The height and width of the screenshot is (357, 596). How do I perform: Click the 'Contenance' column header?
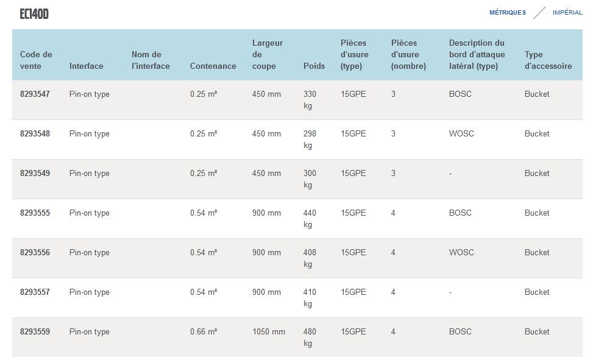click(x=213, y=66)
